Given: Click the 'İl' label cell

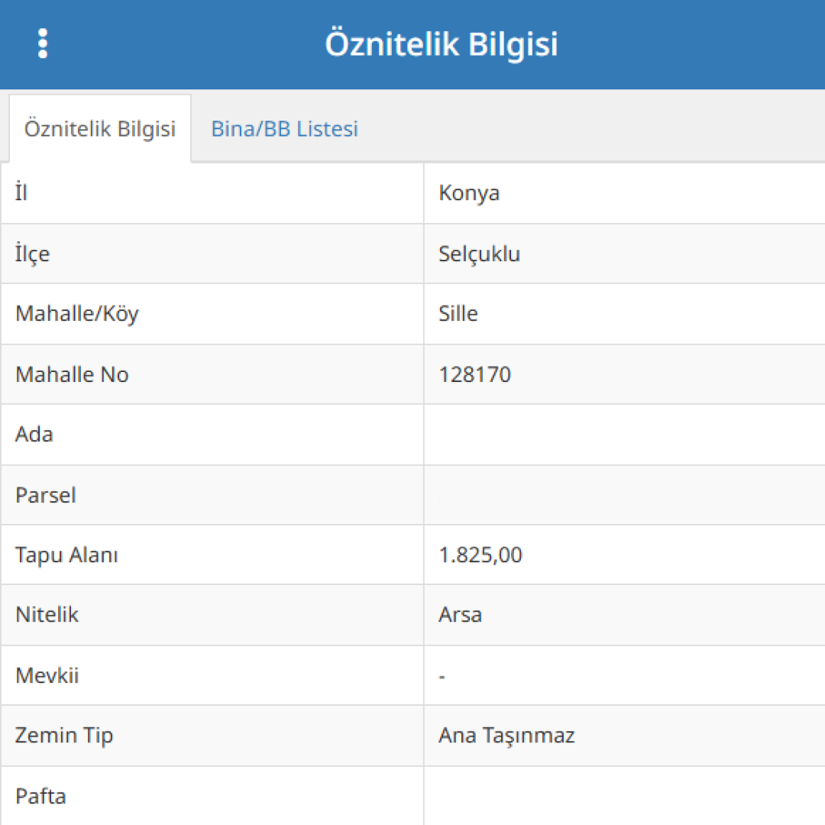Looking at the screenshot, I should coord(212,193).
